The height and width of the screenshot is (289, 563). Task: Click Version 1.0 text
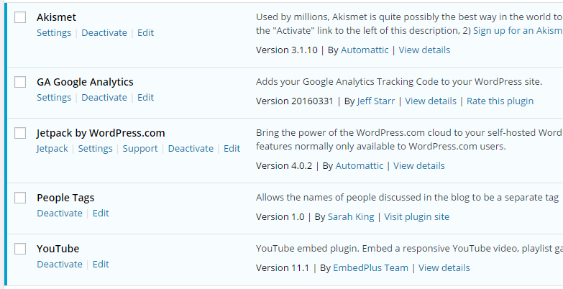coord(280,216)
